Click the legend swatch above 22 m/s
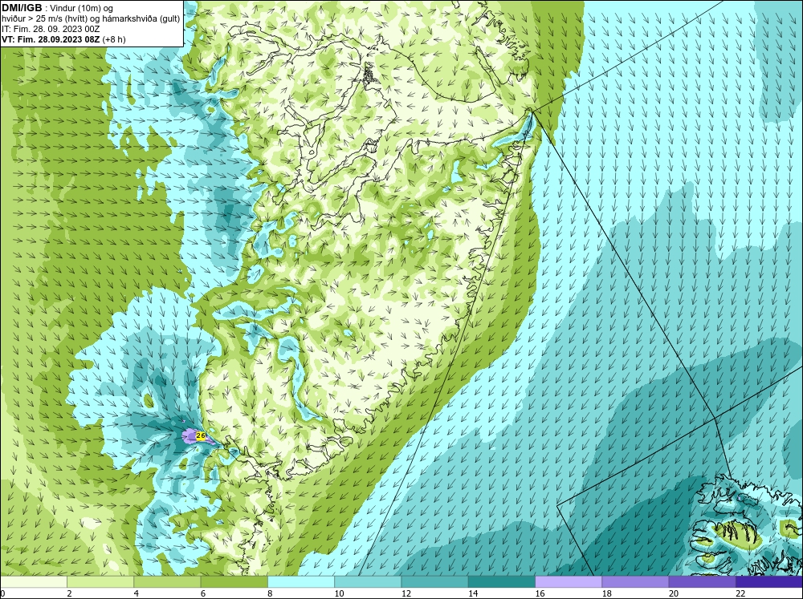Screen dimensions: 803x599 (769, 582)
